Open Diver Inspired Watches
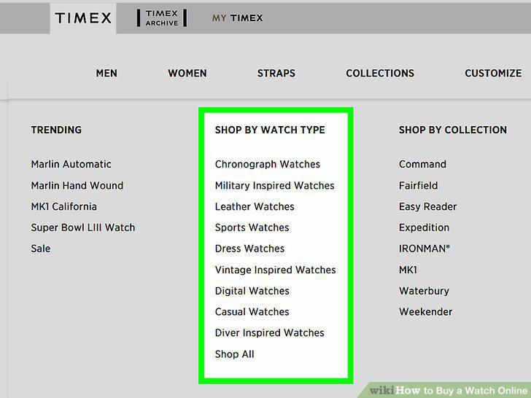This screenshot has height=398, width=531. (270, 332)
